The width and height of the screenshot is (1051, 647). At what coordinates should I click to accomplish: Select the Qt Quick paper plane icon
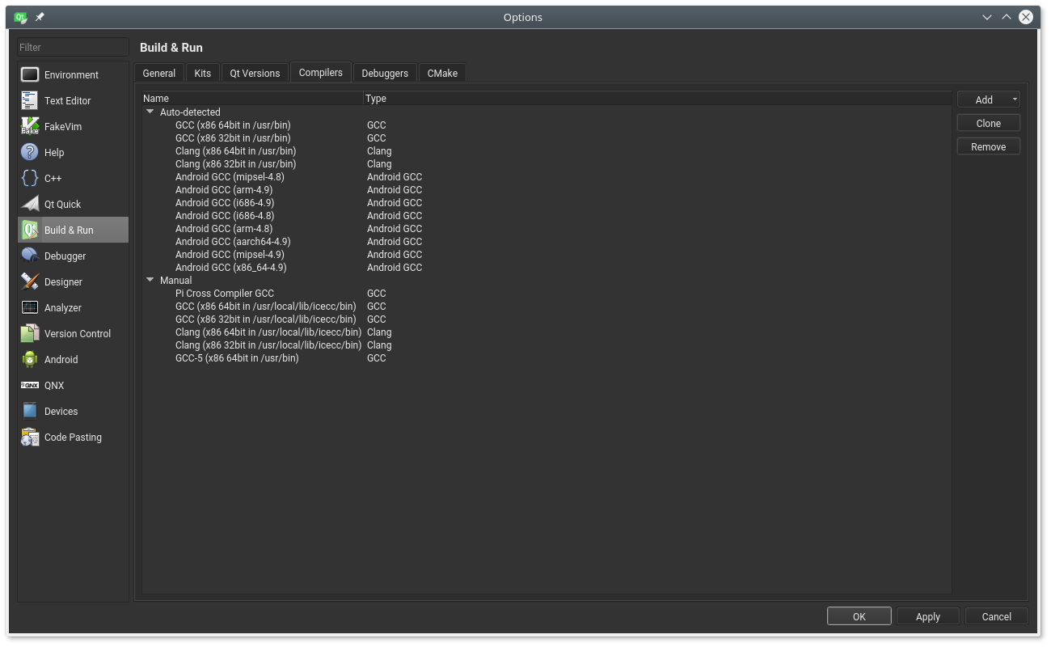coord(30,204)
